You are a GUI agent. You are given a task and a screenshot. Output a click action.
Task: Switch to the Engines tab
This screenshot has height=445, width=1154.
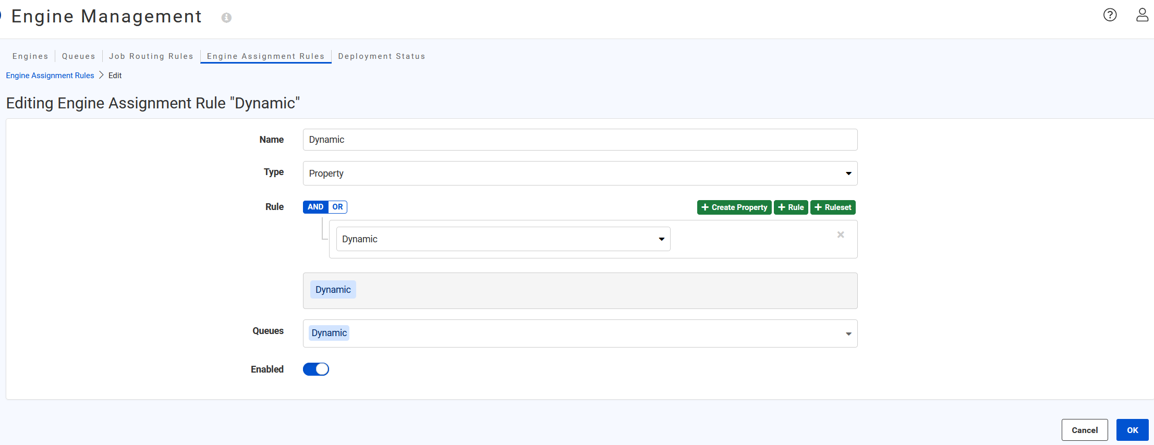[x=30, y=56]
